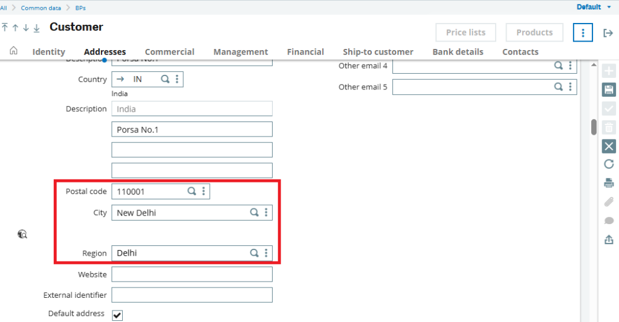The image size is (619, 322).
Task: Toggle the Default address checkbox
Action: (x=117, y=315)
